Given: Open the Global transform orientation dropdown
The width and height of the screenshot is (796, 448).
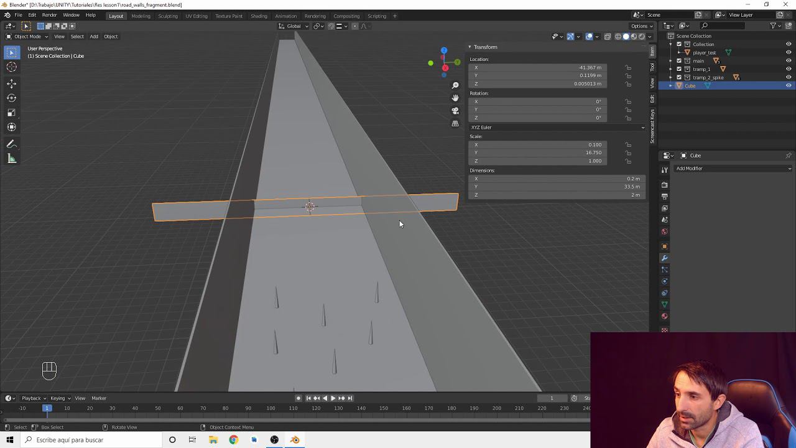Looking at the screenshot, I should 293,26.
